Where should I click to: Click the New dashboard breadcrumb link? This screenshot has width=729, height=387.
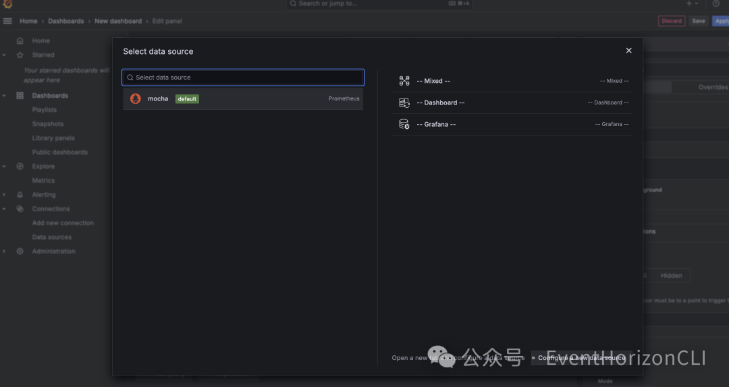pos(118,21)
